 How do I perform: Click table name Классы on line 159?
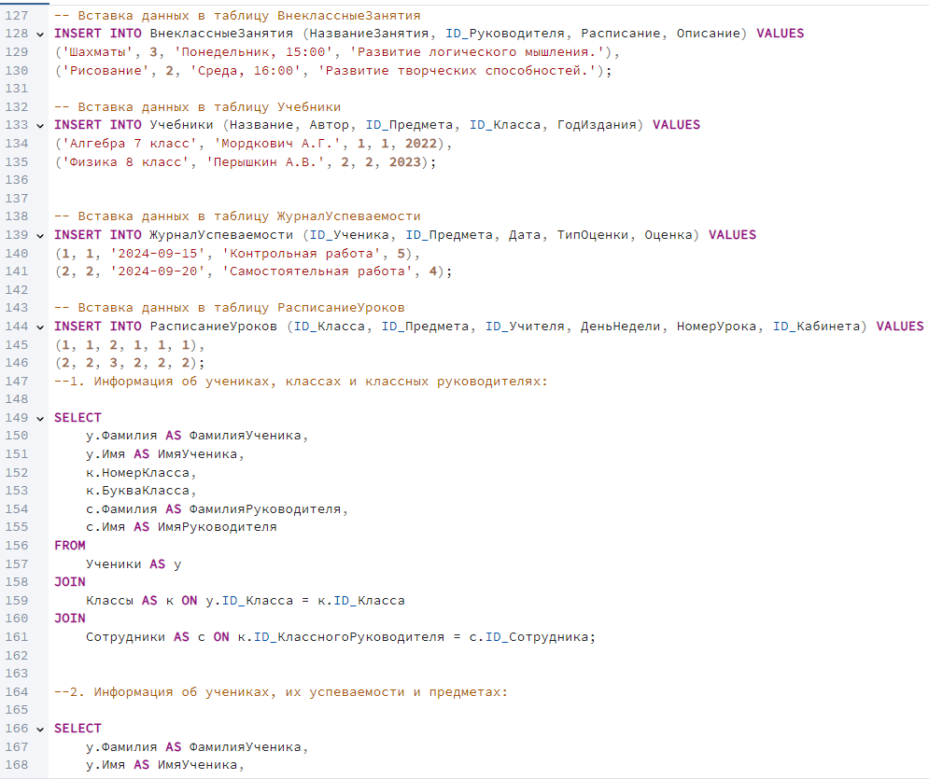[x=109, y=601]
